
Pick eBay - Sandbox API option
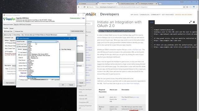(43, 57)
